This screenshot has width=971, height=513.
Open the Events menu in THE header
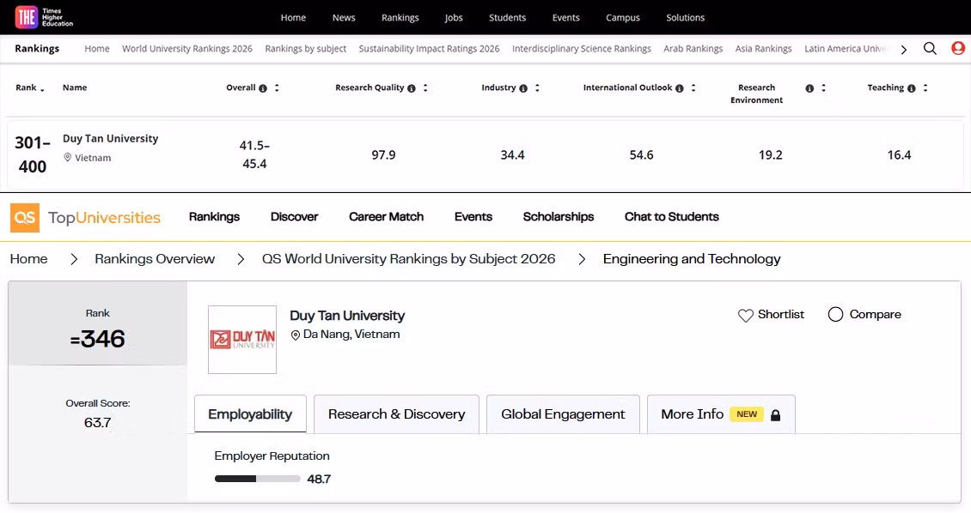coord(566,17)
